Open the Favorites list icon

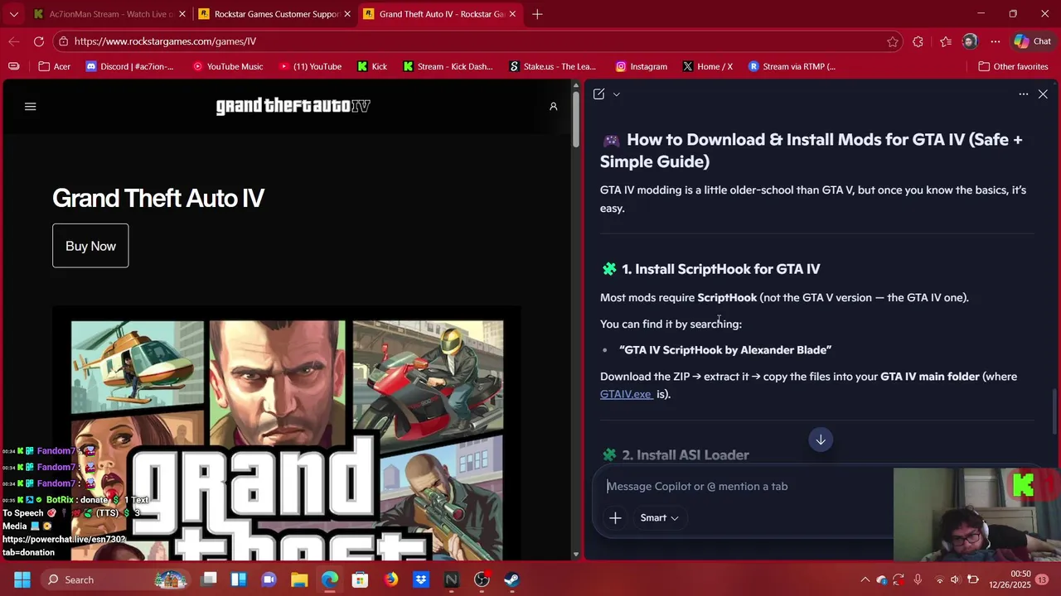946,41
